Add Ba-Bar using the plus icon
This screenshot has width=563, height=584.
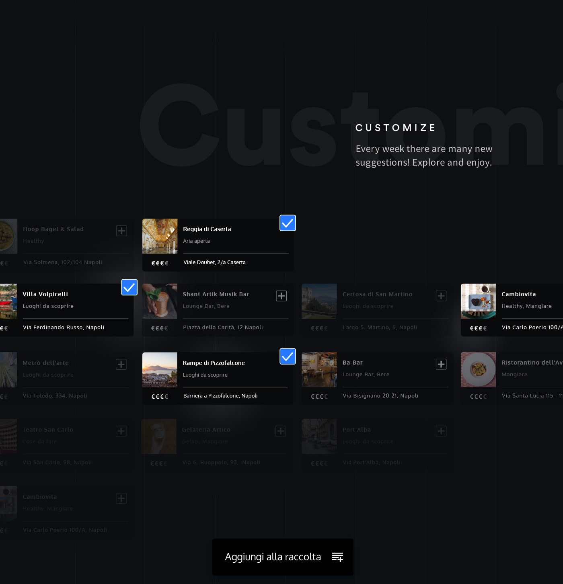click(x=441, y=364)
